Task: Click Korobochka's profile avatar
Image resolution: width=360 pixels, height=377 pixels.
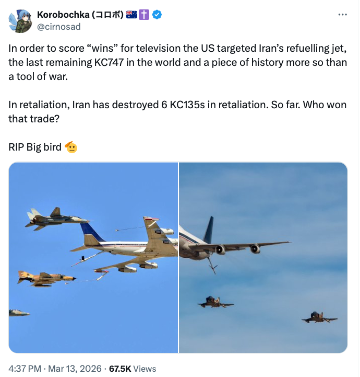Action: point(20,20)
